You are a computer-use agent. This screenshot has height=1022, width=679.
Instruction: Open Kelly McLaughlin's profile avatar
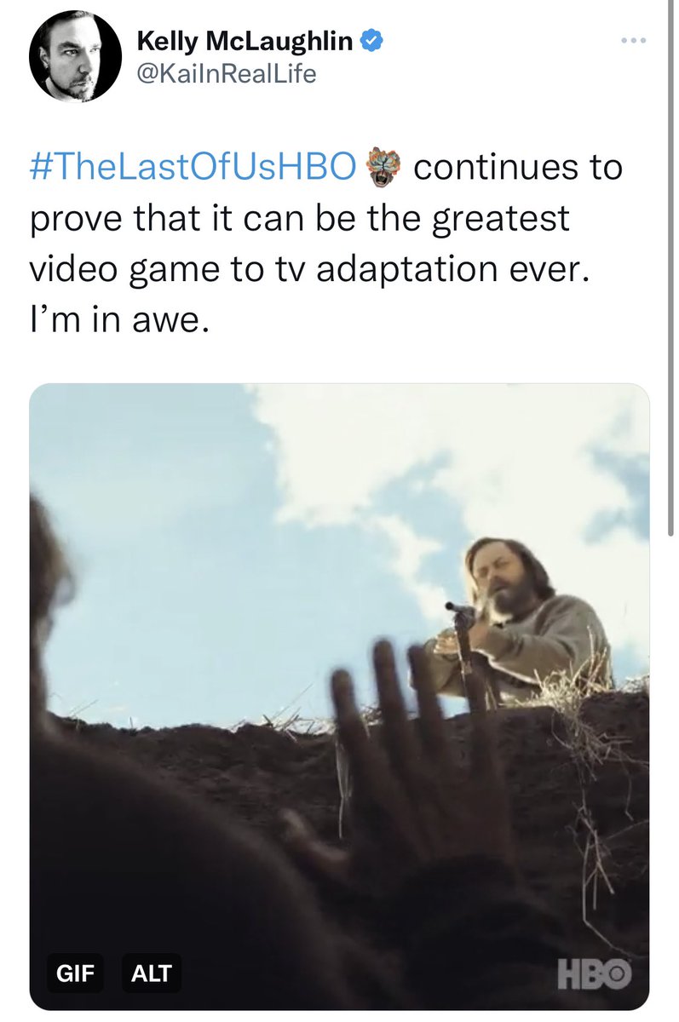[76, 58]
